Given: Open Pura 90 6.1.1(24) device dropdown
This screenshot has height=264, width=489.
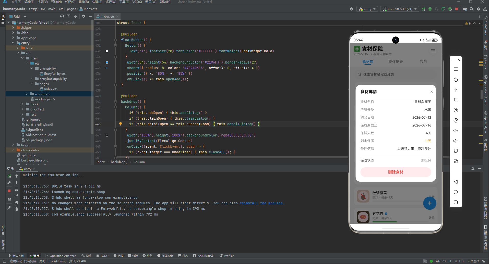Looking at the screenshot, I should click(x=400, y=9).
